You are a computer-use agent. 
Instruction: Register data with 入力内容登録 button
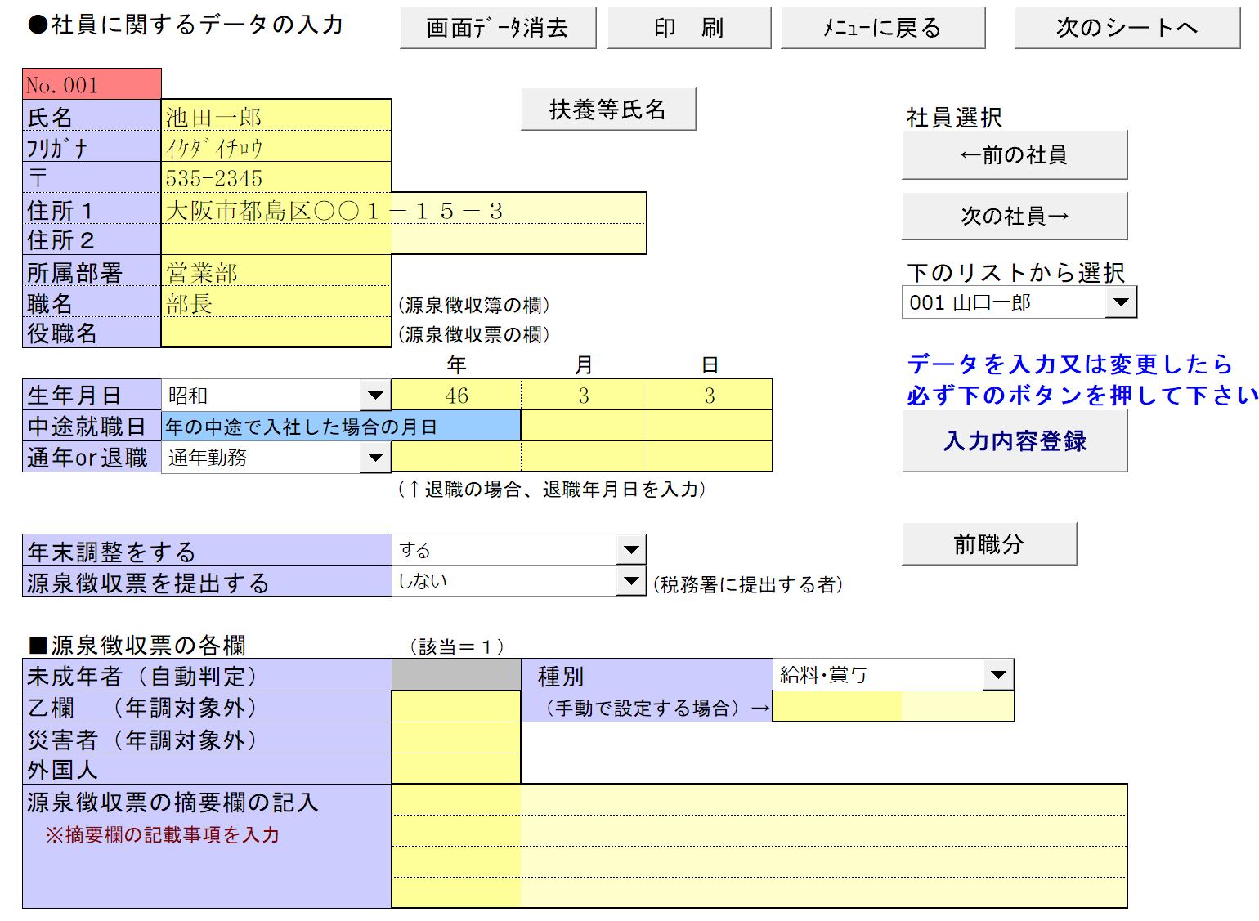pos(1014,441)
